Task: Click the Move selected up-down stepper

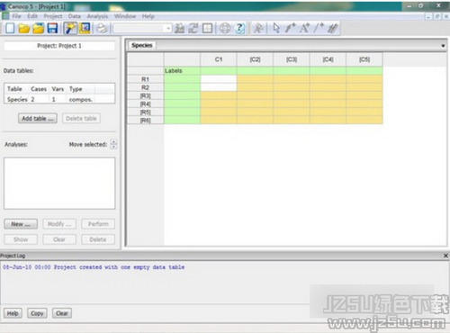Action: [113, 144]
